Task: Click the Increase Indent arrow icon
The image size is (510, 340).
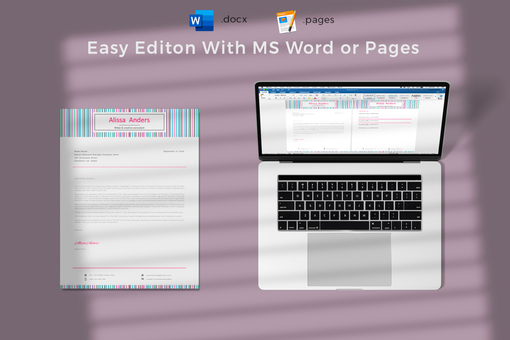Action: (x=345, y=95)
